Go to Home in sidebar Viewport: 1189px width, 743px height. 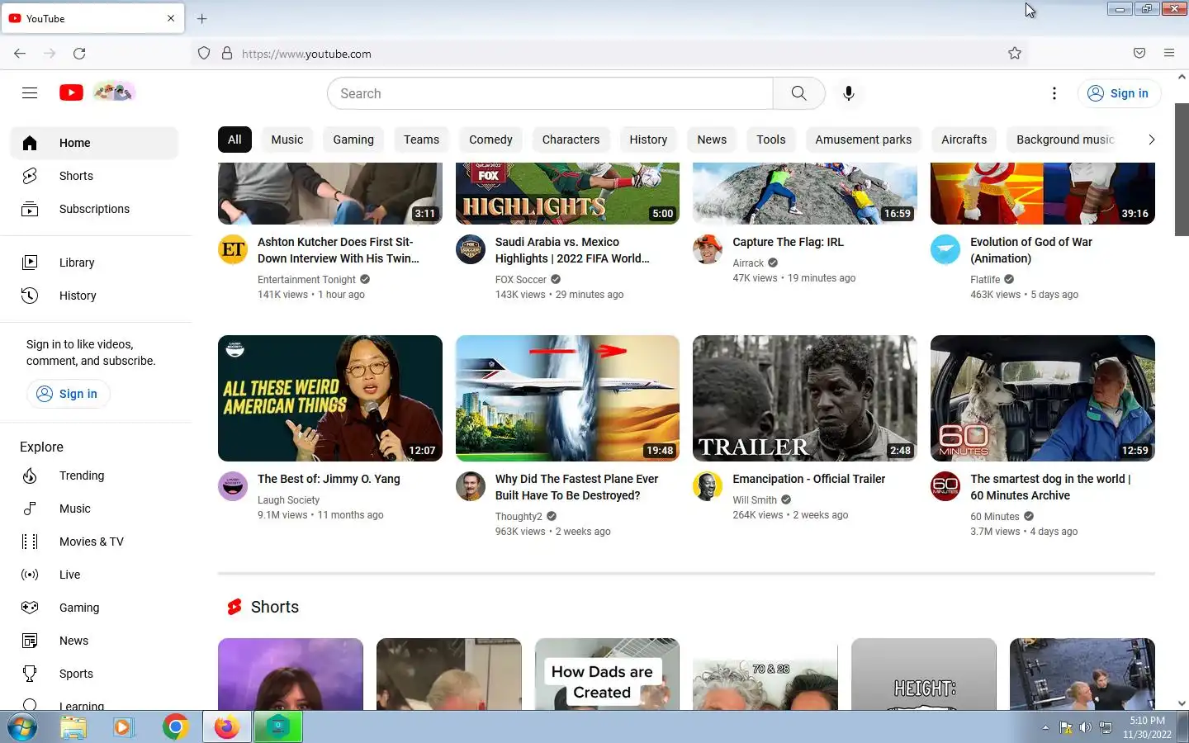94,143
